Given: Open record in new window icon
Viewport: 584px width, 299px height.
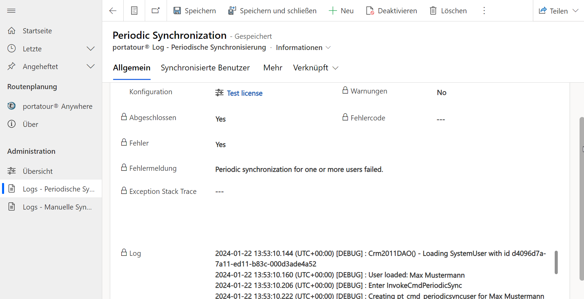Looking at the screenshot, I should 156,11.
